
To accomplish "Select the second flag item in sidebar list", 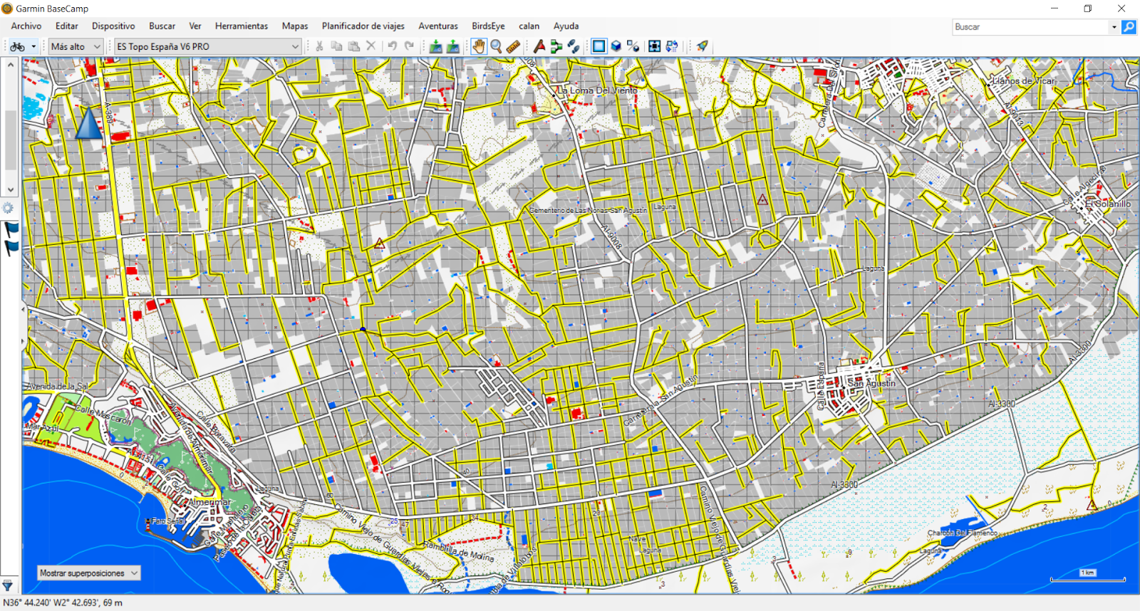I will click(x=11, y=248).
